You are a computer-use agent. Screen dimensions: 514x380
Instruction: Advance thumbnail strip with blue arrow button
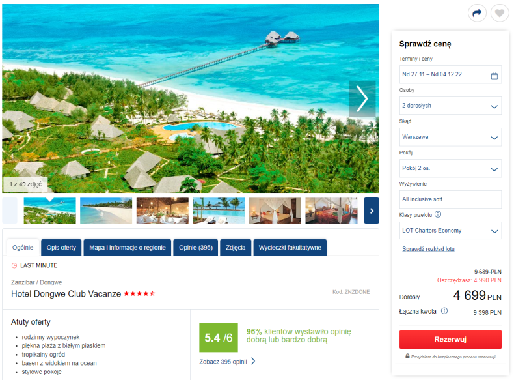(372, 211)
